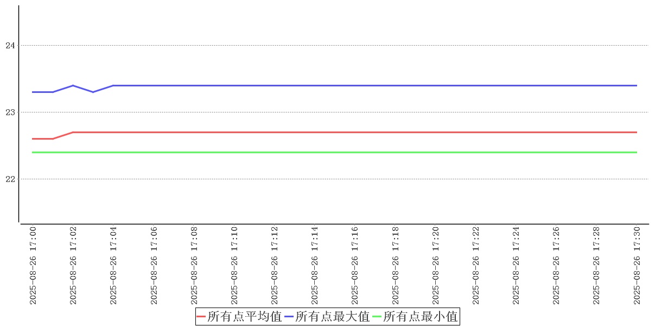This screenshot has height=326, width=655.
Task: Select the 2025-08-26 17:02 x-axis label
Action: 73,265
